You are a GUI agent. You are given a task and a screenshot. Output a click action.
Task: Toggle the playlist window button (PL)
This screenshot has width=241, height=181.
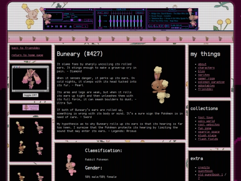click(x=91, y=20)
